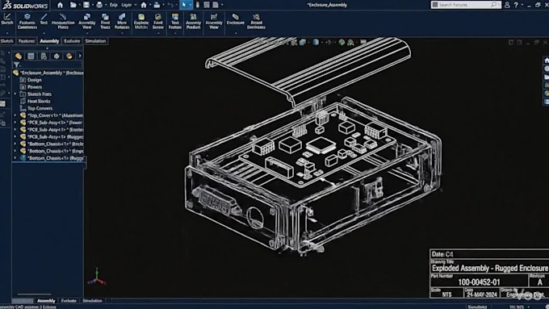Image resolution: width=549 pixels, height=309 pixels.
Task: Switch to the Simulation ribbon tab at top
Action: (x=95, y=41)
